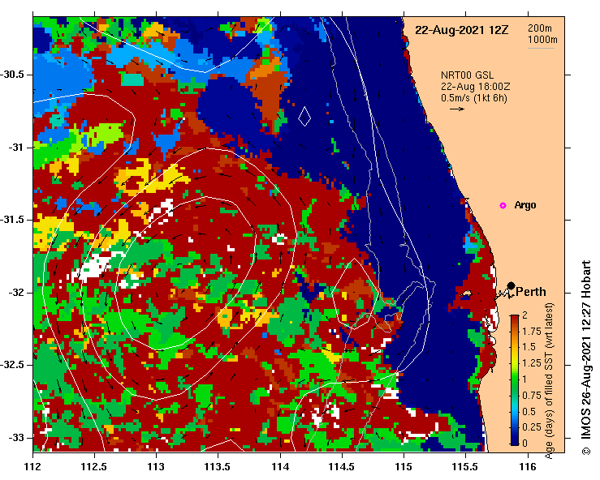This screenshot has height=480, width=600.
Task: Click the '115' longitude axis label
Action: coord(404,467)
